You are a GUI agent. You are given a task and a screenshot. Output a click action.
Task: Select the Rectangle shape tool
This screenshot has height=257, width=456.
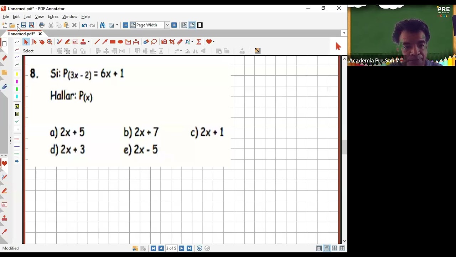113,42
